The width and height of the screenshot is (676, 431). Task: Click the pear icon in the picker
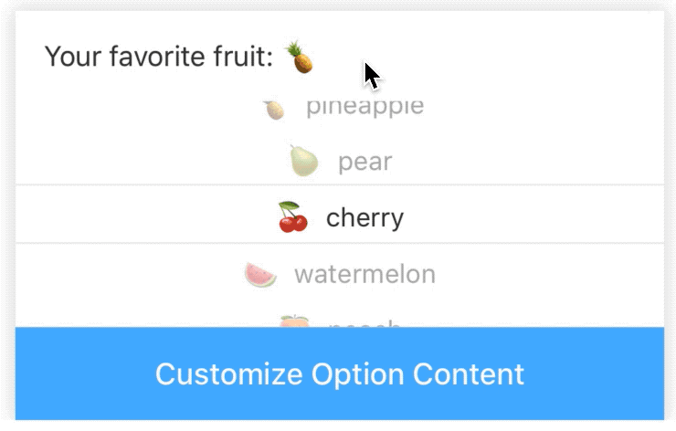click(x=303, y=162)
